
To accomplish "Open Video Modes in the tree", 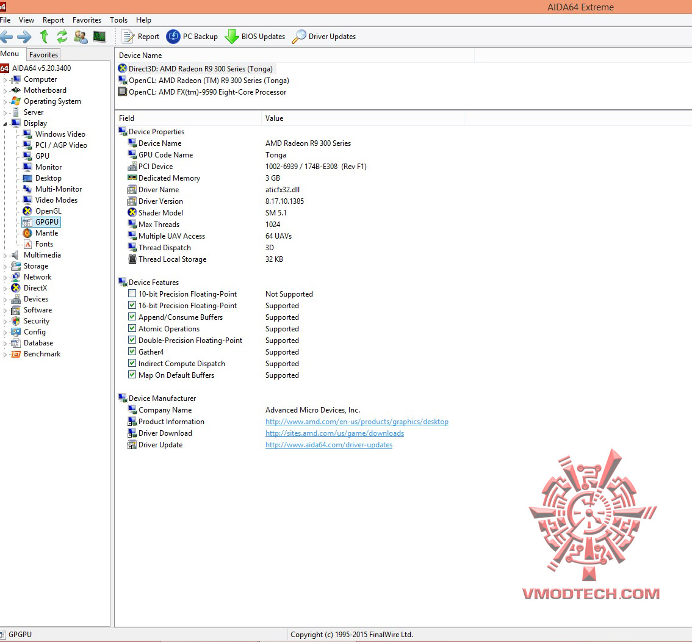I will click(x=57, y=200).
